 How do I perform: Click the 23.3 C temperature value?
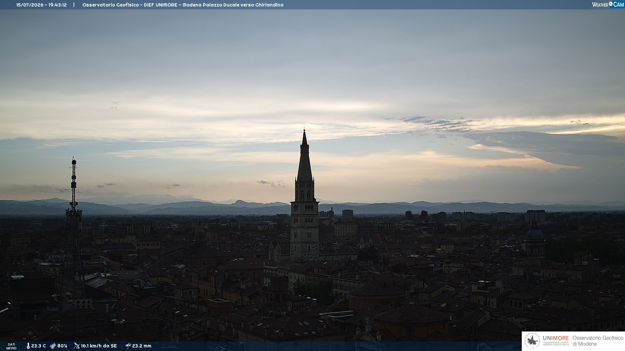point(38,346)
